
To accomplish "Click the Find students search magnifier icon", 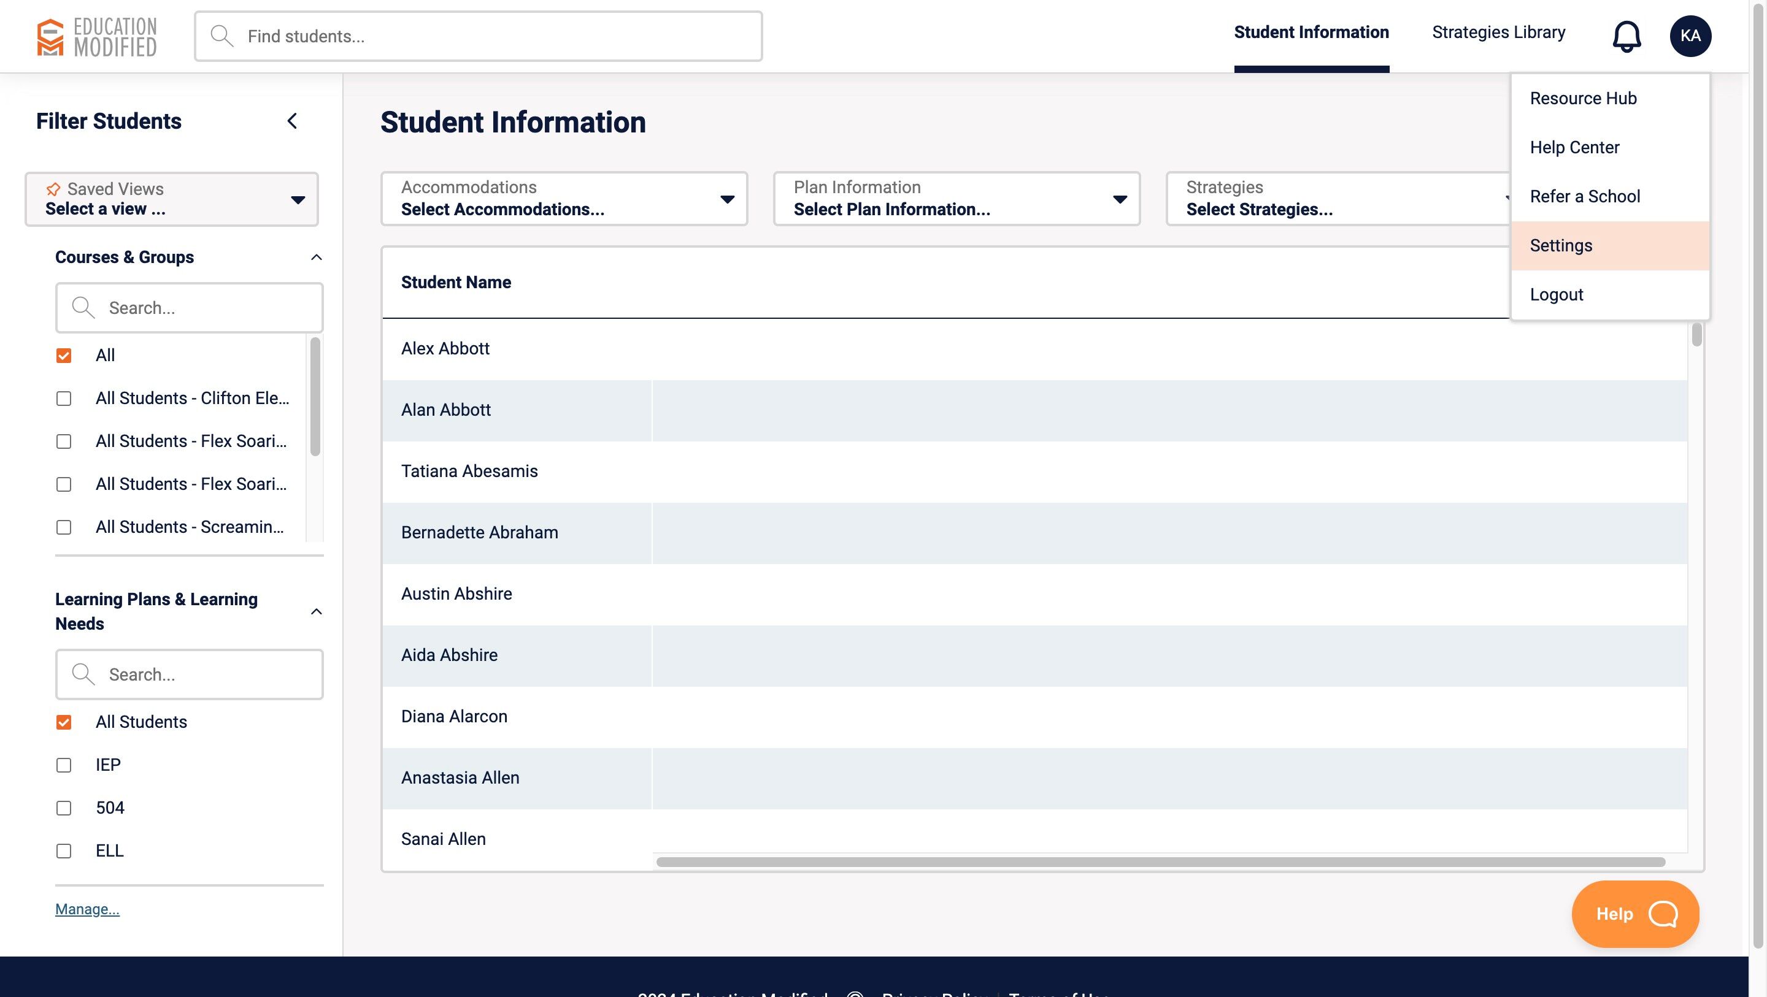I will (221, 36).
